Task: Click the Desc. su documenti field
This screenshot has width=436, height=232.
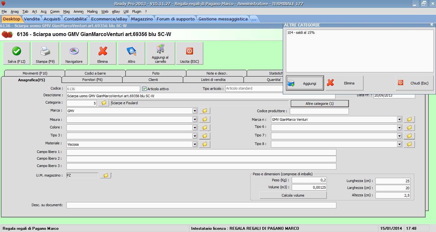Action: (201, 205)
